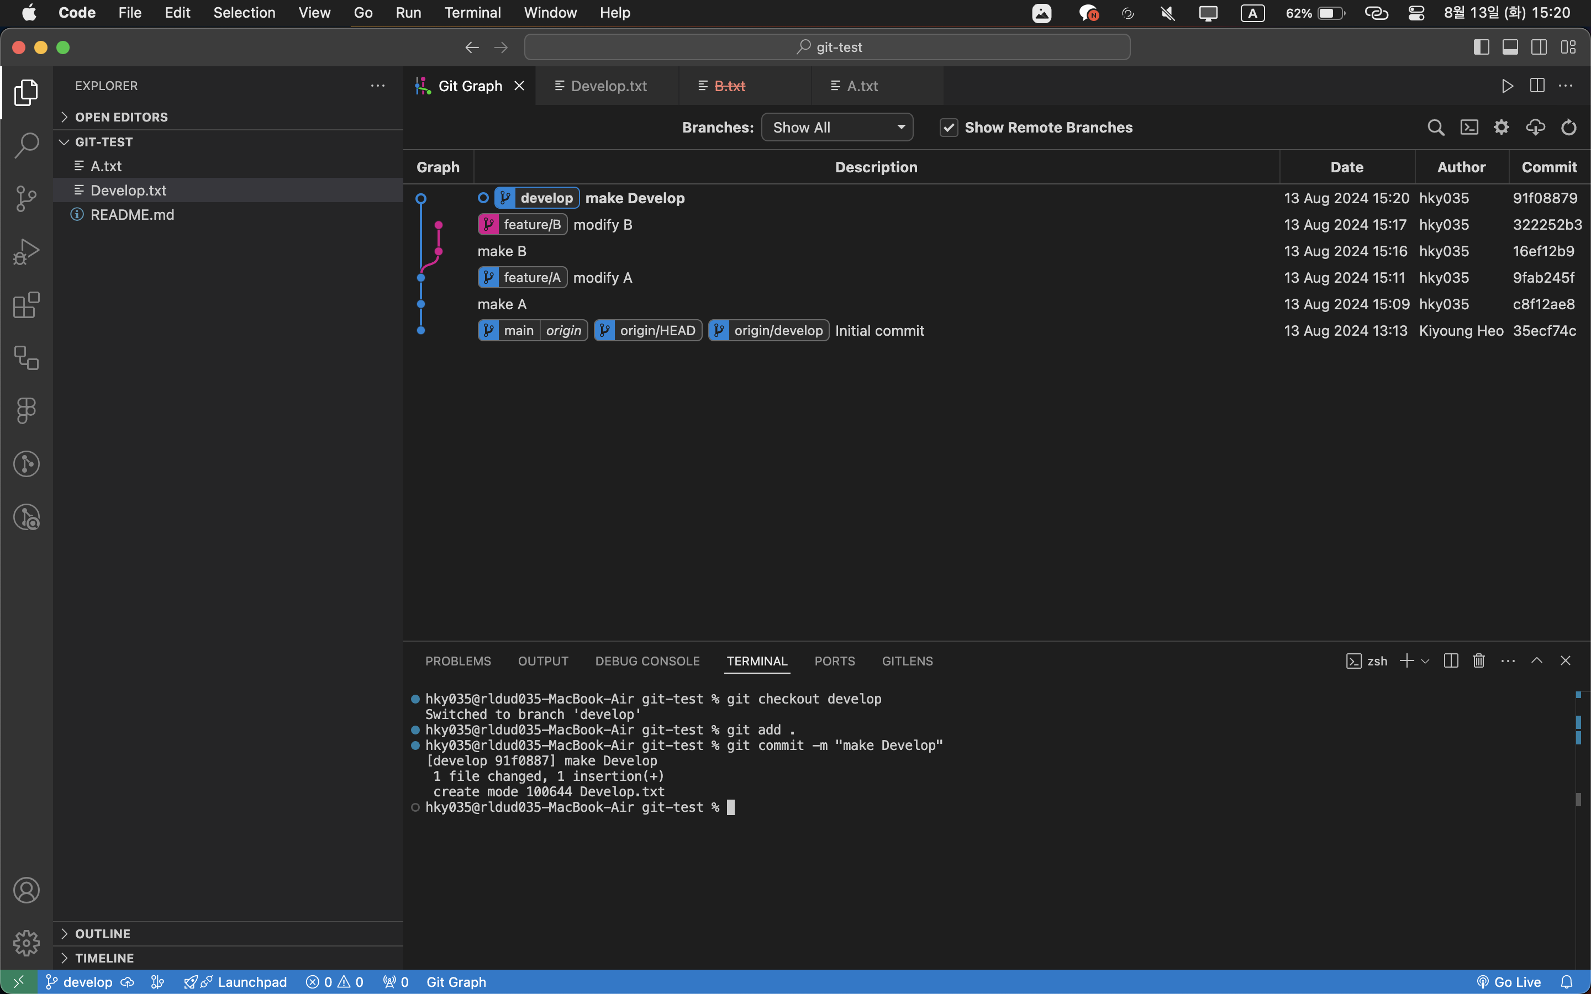Click Go Live in status bar

coord(1508,981)
